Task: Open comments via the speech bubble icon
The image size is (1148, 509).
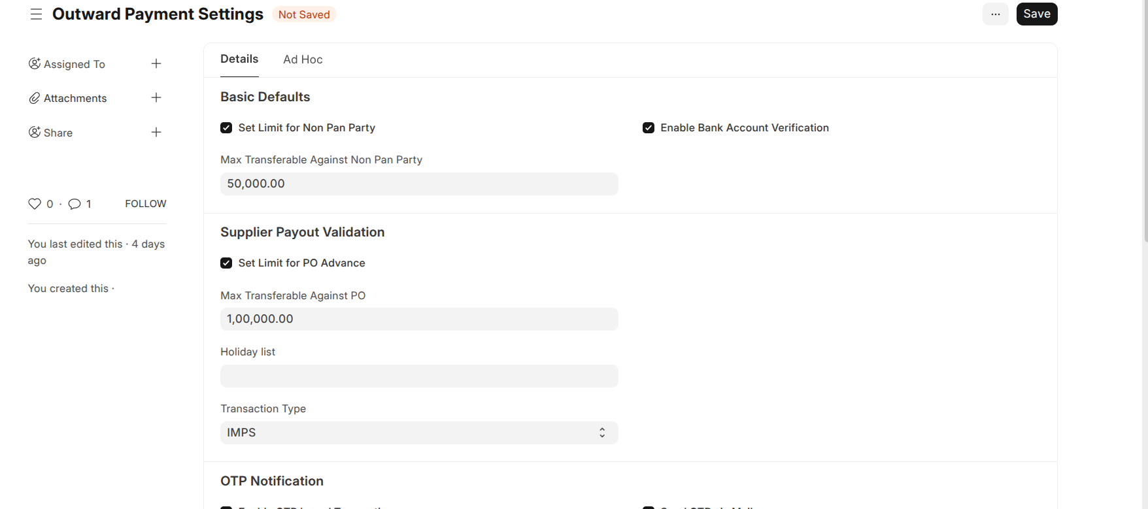Action: 75,204
